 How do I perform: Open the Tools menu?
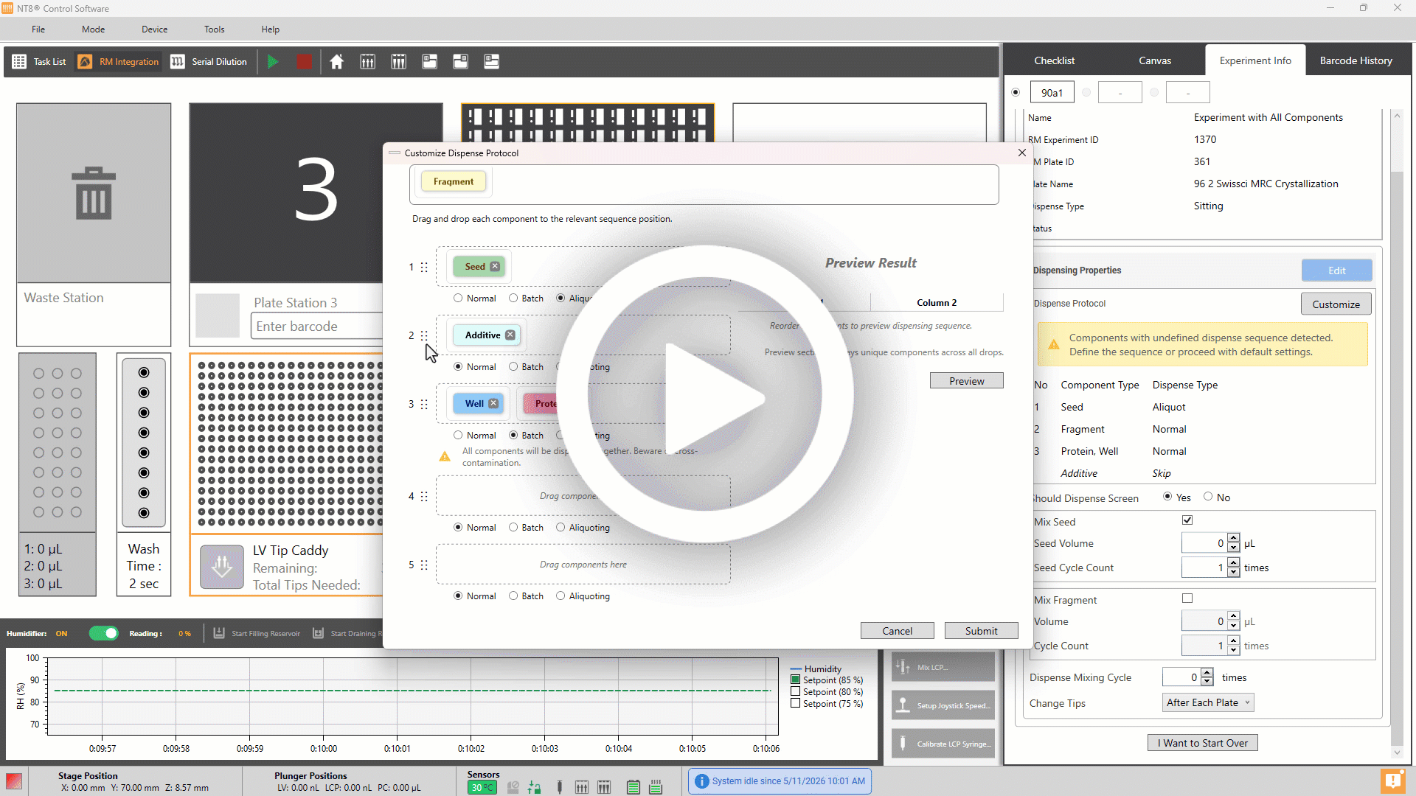tap(214, 29)
